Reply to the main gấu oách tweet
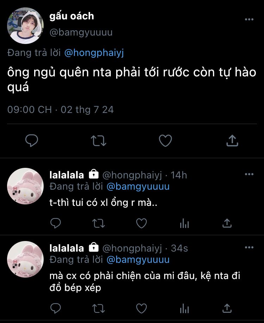Screen dimensions: 264x323 tap(32, 140)
